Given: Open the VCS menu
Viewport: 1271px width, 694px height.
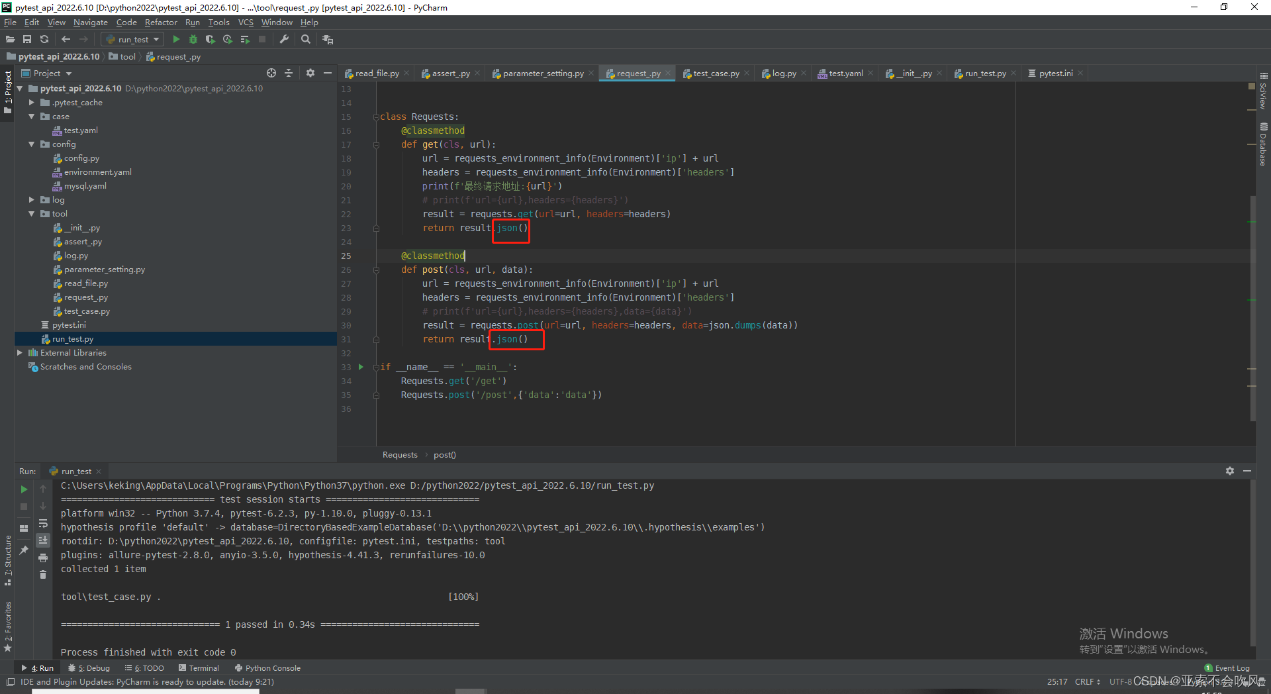Looking at the screenshot, I should click(x=246, y=23).
